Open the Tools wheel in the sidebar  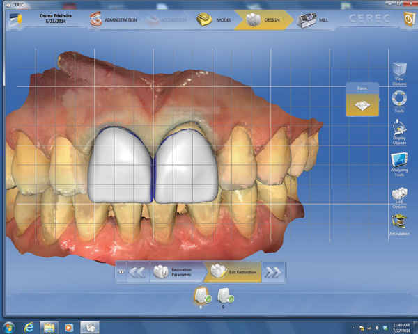point(399,102)
